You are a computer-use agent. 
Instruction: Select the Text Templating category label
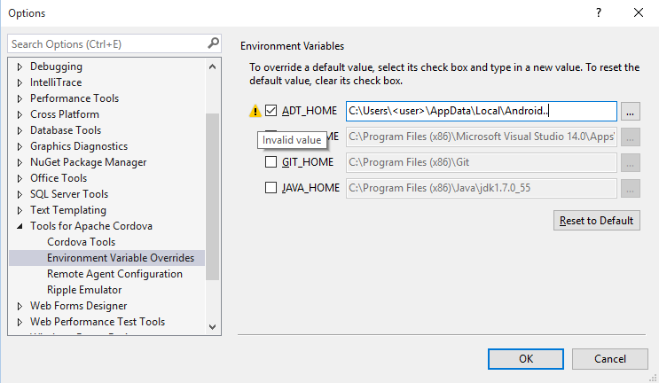click(x=68, y=210)
